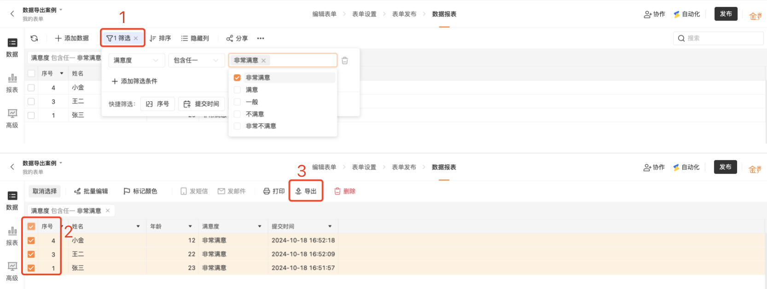Viewport: 767px width, 289px height.
Task: Click the red 删除 delete button
Action: pyautogui.click(x=345, y=191)
